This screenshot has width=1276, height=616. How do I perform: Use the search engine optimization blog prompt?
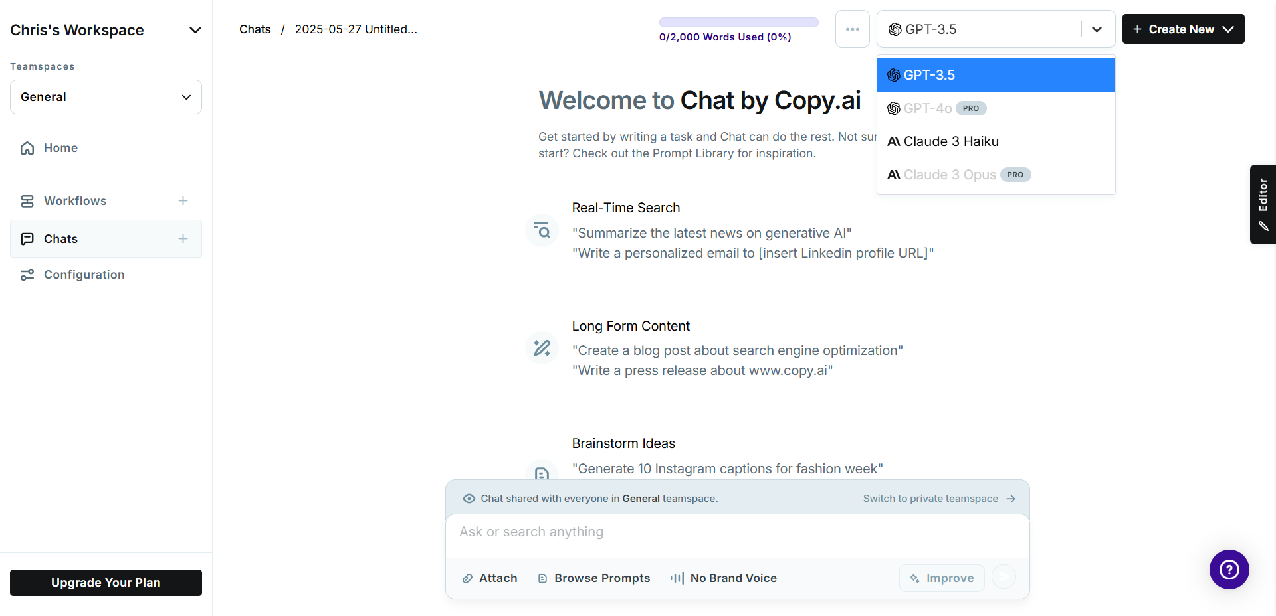[x=738, y=350]
